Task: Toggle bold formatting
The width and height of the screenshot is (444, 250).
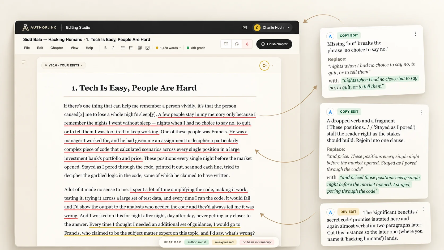Action: (105, 48)
